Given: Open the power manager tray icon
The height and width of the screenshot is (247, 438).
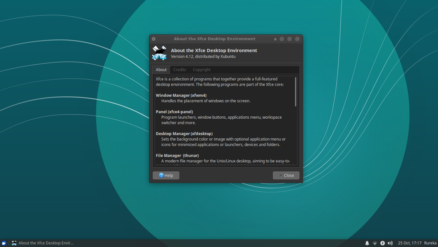Looking at the screenshot, I should coord(383,243).
